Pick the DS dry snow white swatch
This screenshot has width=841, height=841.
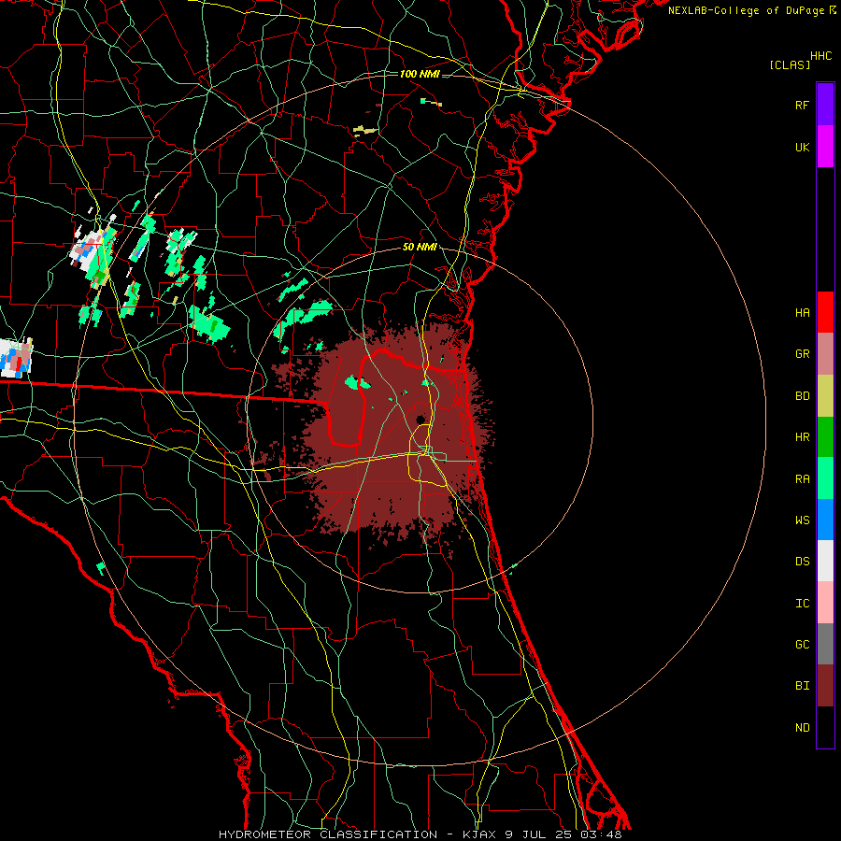click(825, 561)
